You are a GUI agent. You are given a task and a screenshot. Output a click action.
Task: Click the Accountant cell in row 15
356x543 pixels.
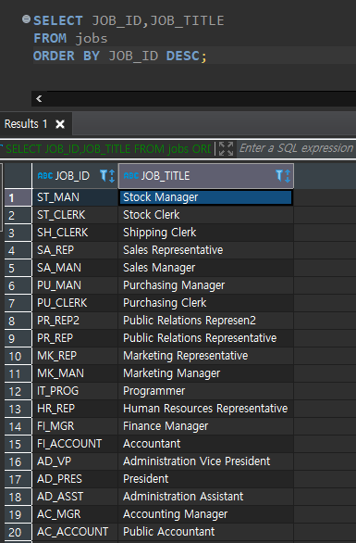[x=206, y=444]
